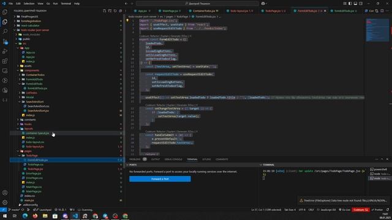Screen dimensions: 392x220
Task: Open the File menu
Action: tap(11, 4)
